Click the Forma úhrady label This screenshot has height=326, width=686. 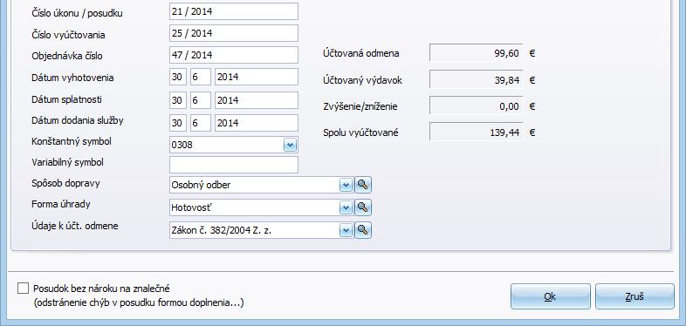(x=61, y=204)
